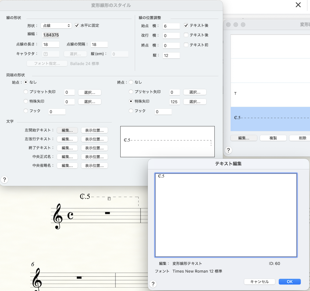The height and width of the screenshot is (291, 310).
Task: Toggle the 水平に固定 checkbox
Action: pyautogui.click(x=77, y=25)
